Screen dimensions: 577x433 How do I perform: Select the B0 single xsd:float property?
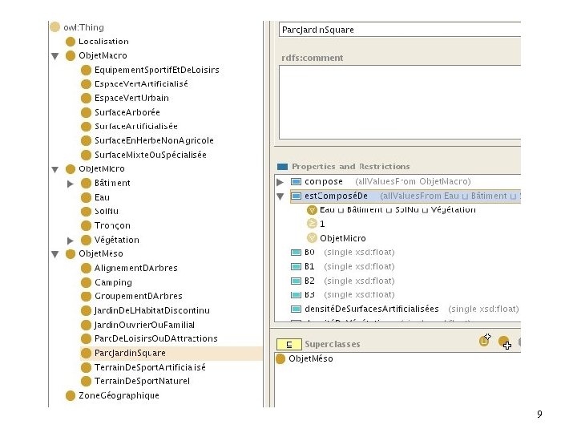tap(342, 253)
